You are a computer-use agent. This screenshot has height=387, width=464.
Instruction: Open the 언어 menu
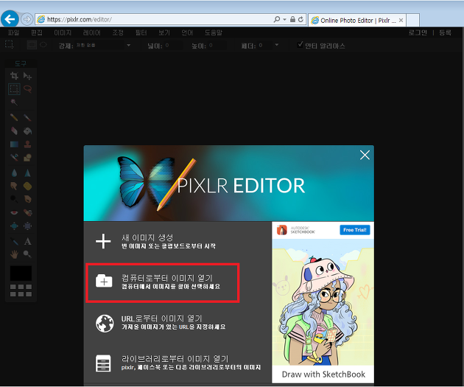(x=187, y=32)
